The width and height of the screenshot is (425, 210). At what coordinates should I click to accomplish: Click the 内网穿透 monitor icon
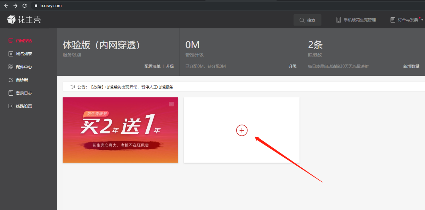[11, 41]
